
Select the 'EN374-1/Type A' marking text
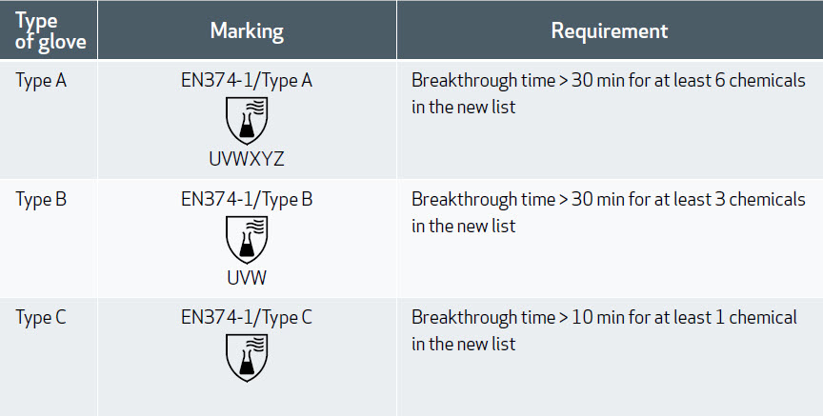tap(247, 81)
